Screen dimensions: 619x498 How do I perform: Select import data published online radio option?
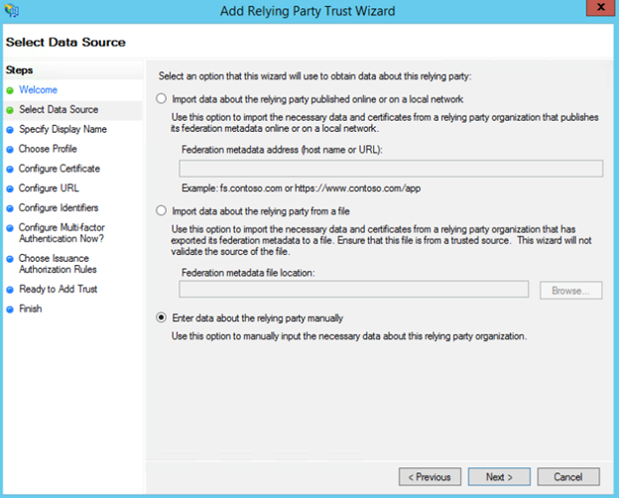pos(162,99)
